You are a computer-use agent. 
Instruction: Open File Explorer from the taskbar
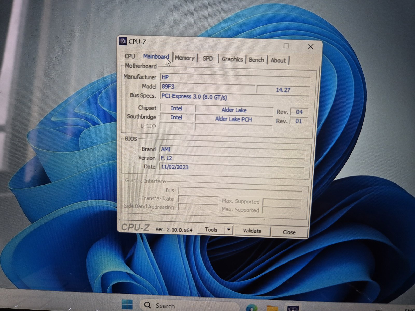[272, 308]
